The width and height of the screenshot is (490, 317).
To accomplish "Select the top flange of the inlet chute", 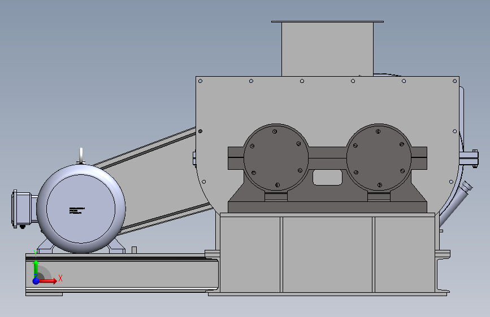I will pyautogui.click(x=327, y=21).
